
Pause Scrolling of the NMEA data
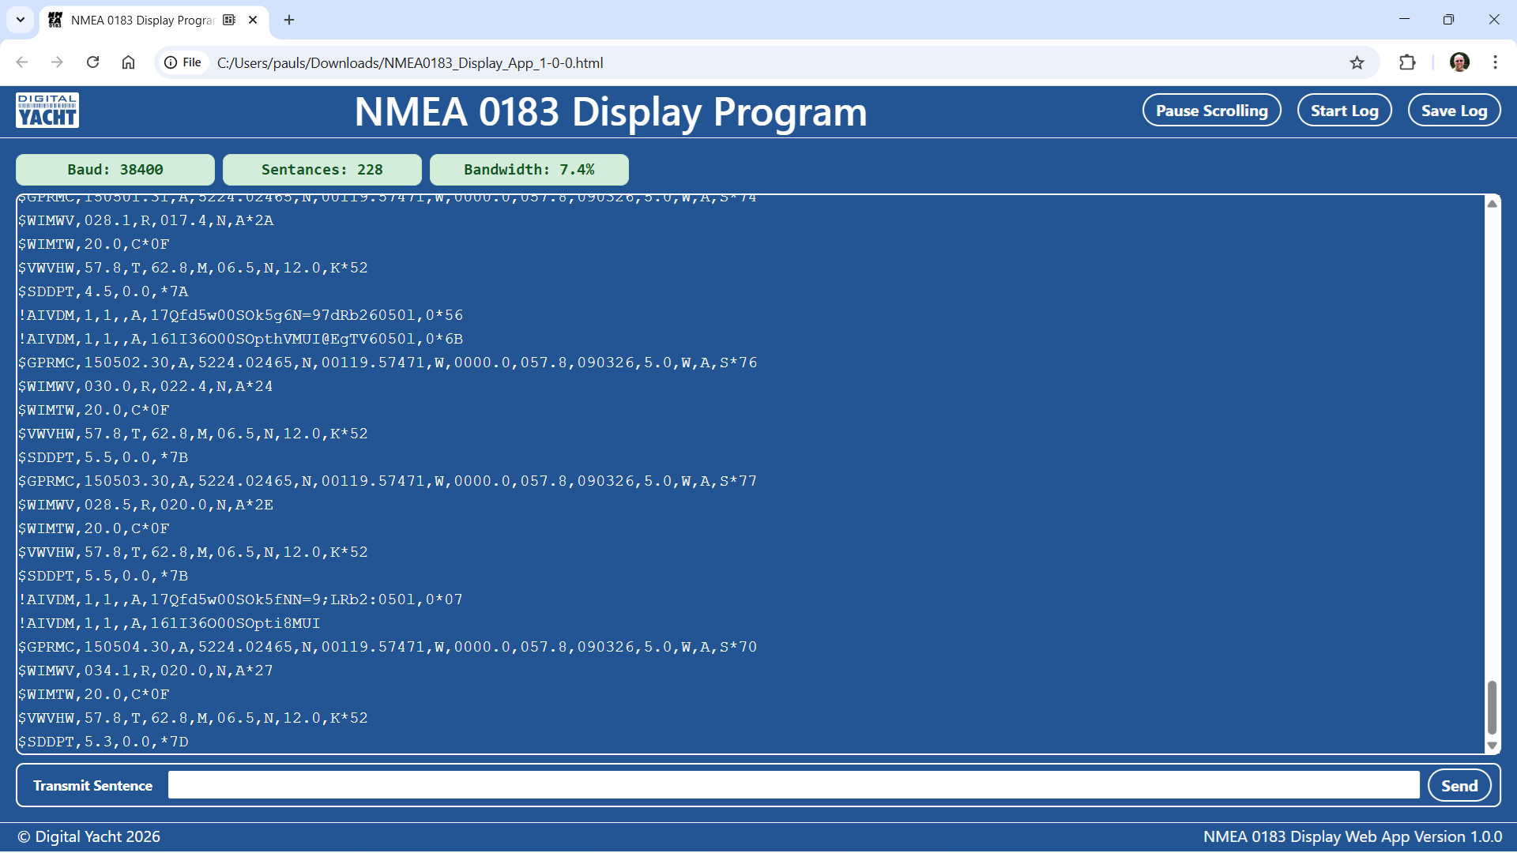(1211, 111)
